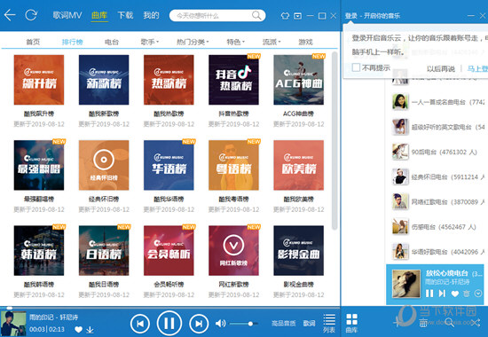Viewport: 488px width, 337px height.
Task: Open the mini-mode dropdown window icon
Action: (x=297, y=16)
